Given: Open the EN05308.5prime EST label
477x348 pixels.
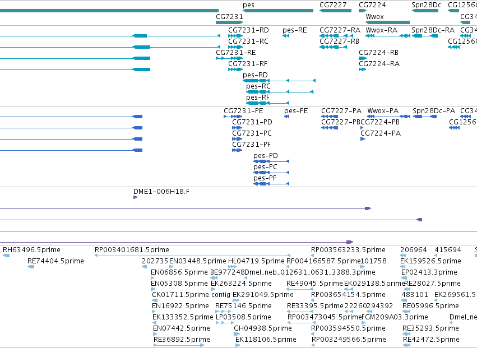Looking at the screenshot, I should [x=179, y=284].
